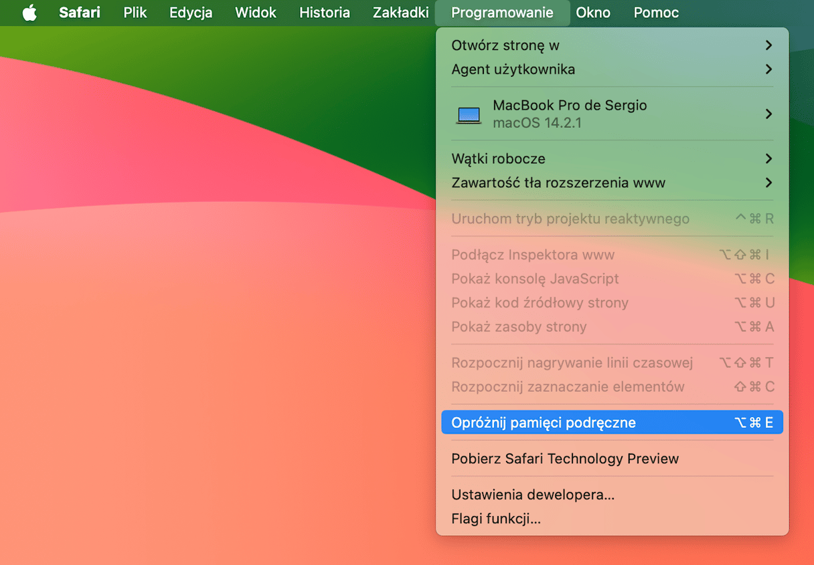Choose Podłącz Inspektora www
The width and height of the screenshot is (814, 565).
click(x=612, y=255)
